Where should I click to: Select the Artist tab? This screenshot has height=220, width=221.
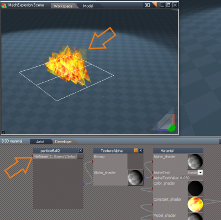tap(40, 142)
